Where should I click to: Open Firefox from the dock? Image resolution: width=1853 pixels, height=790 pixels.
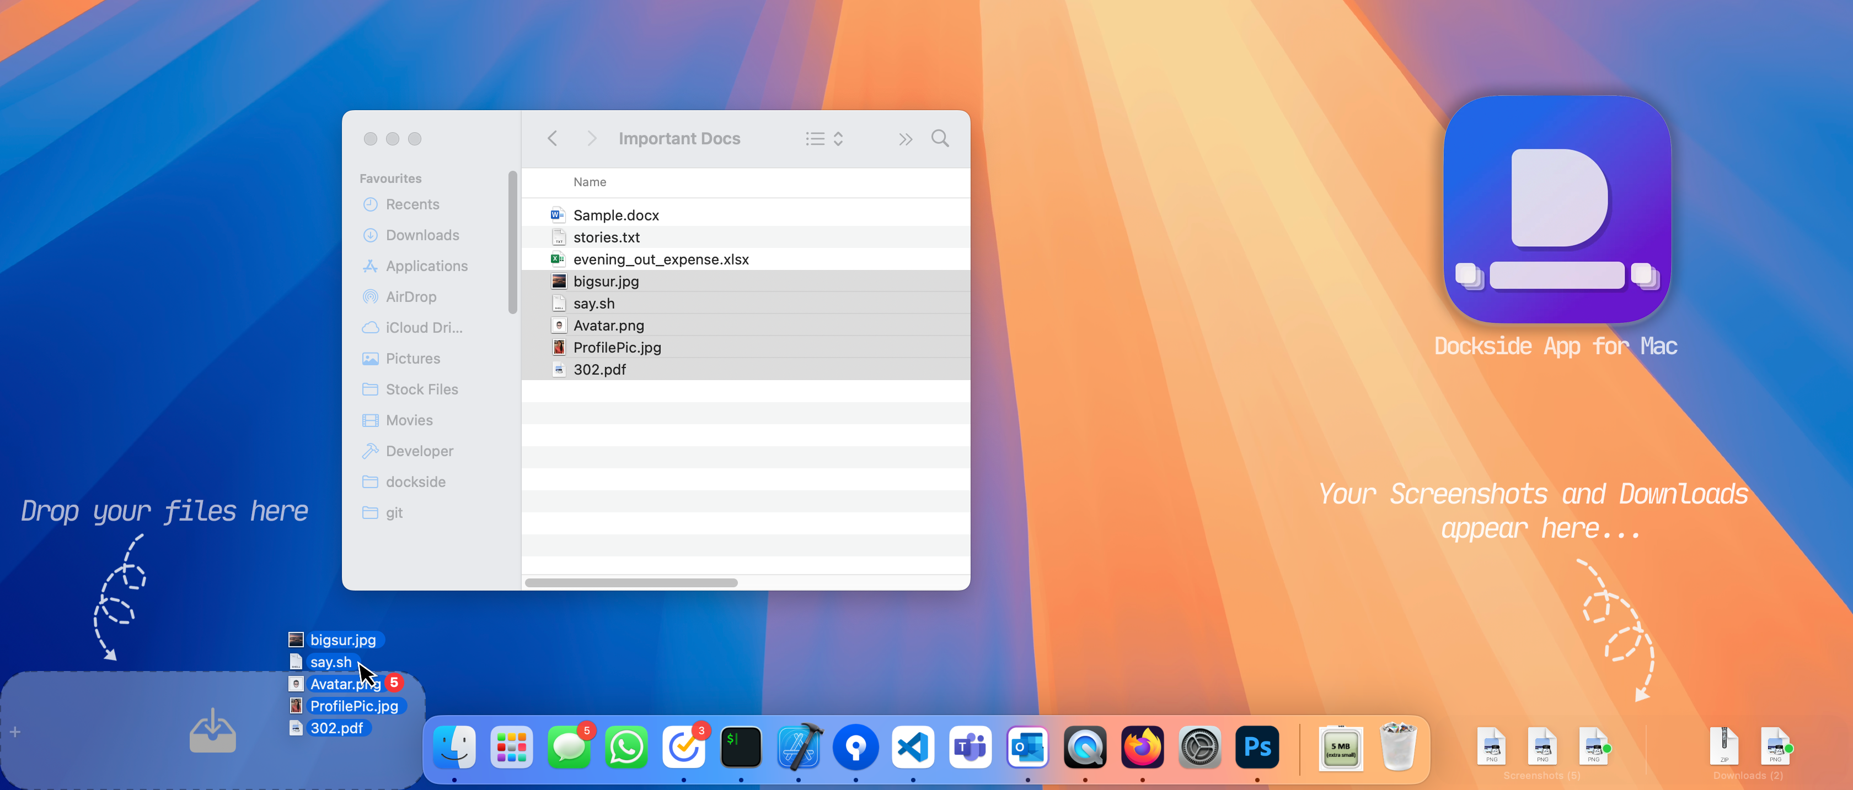click(x=1142, y=749)
